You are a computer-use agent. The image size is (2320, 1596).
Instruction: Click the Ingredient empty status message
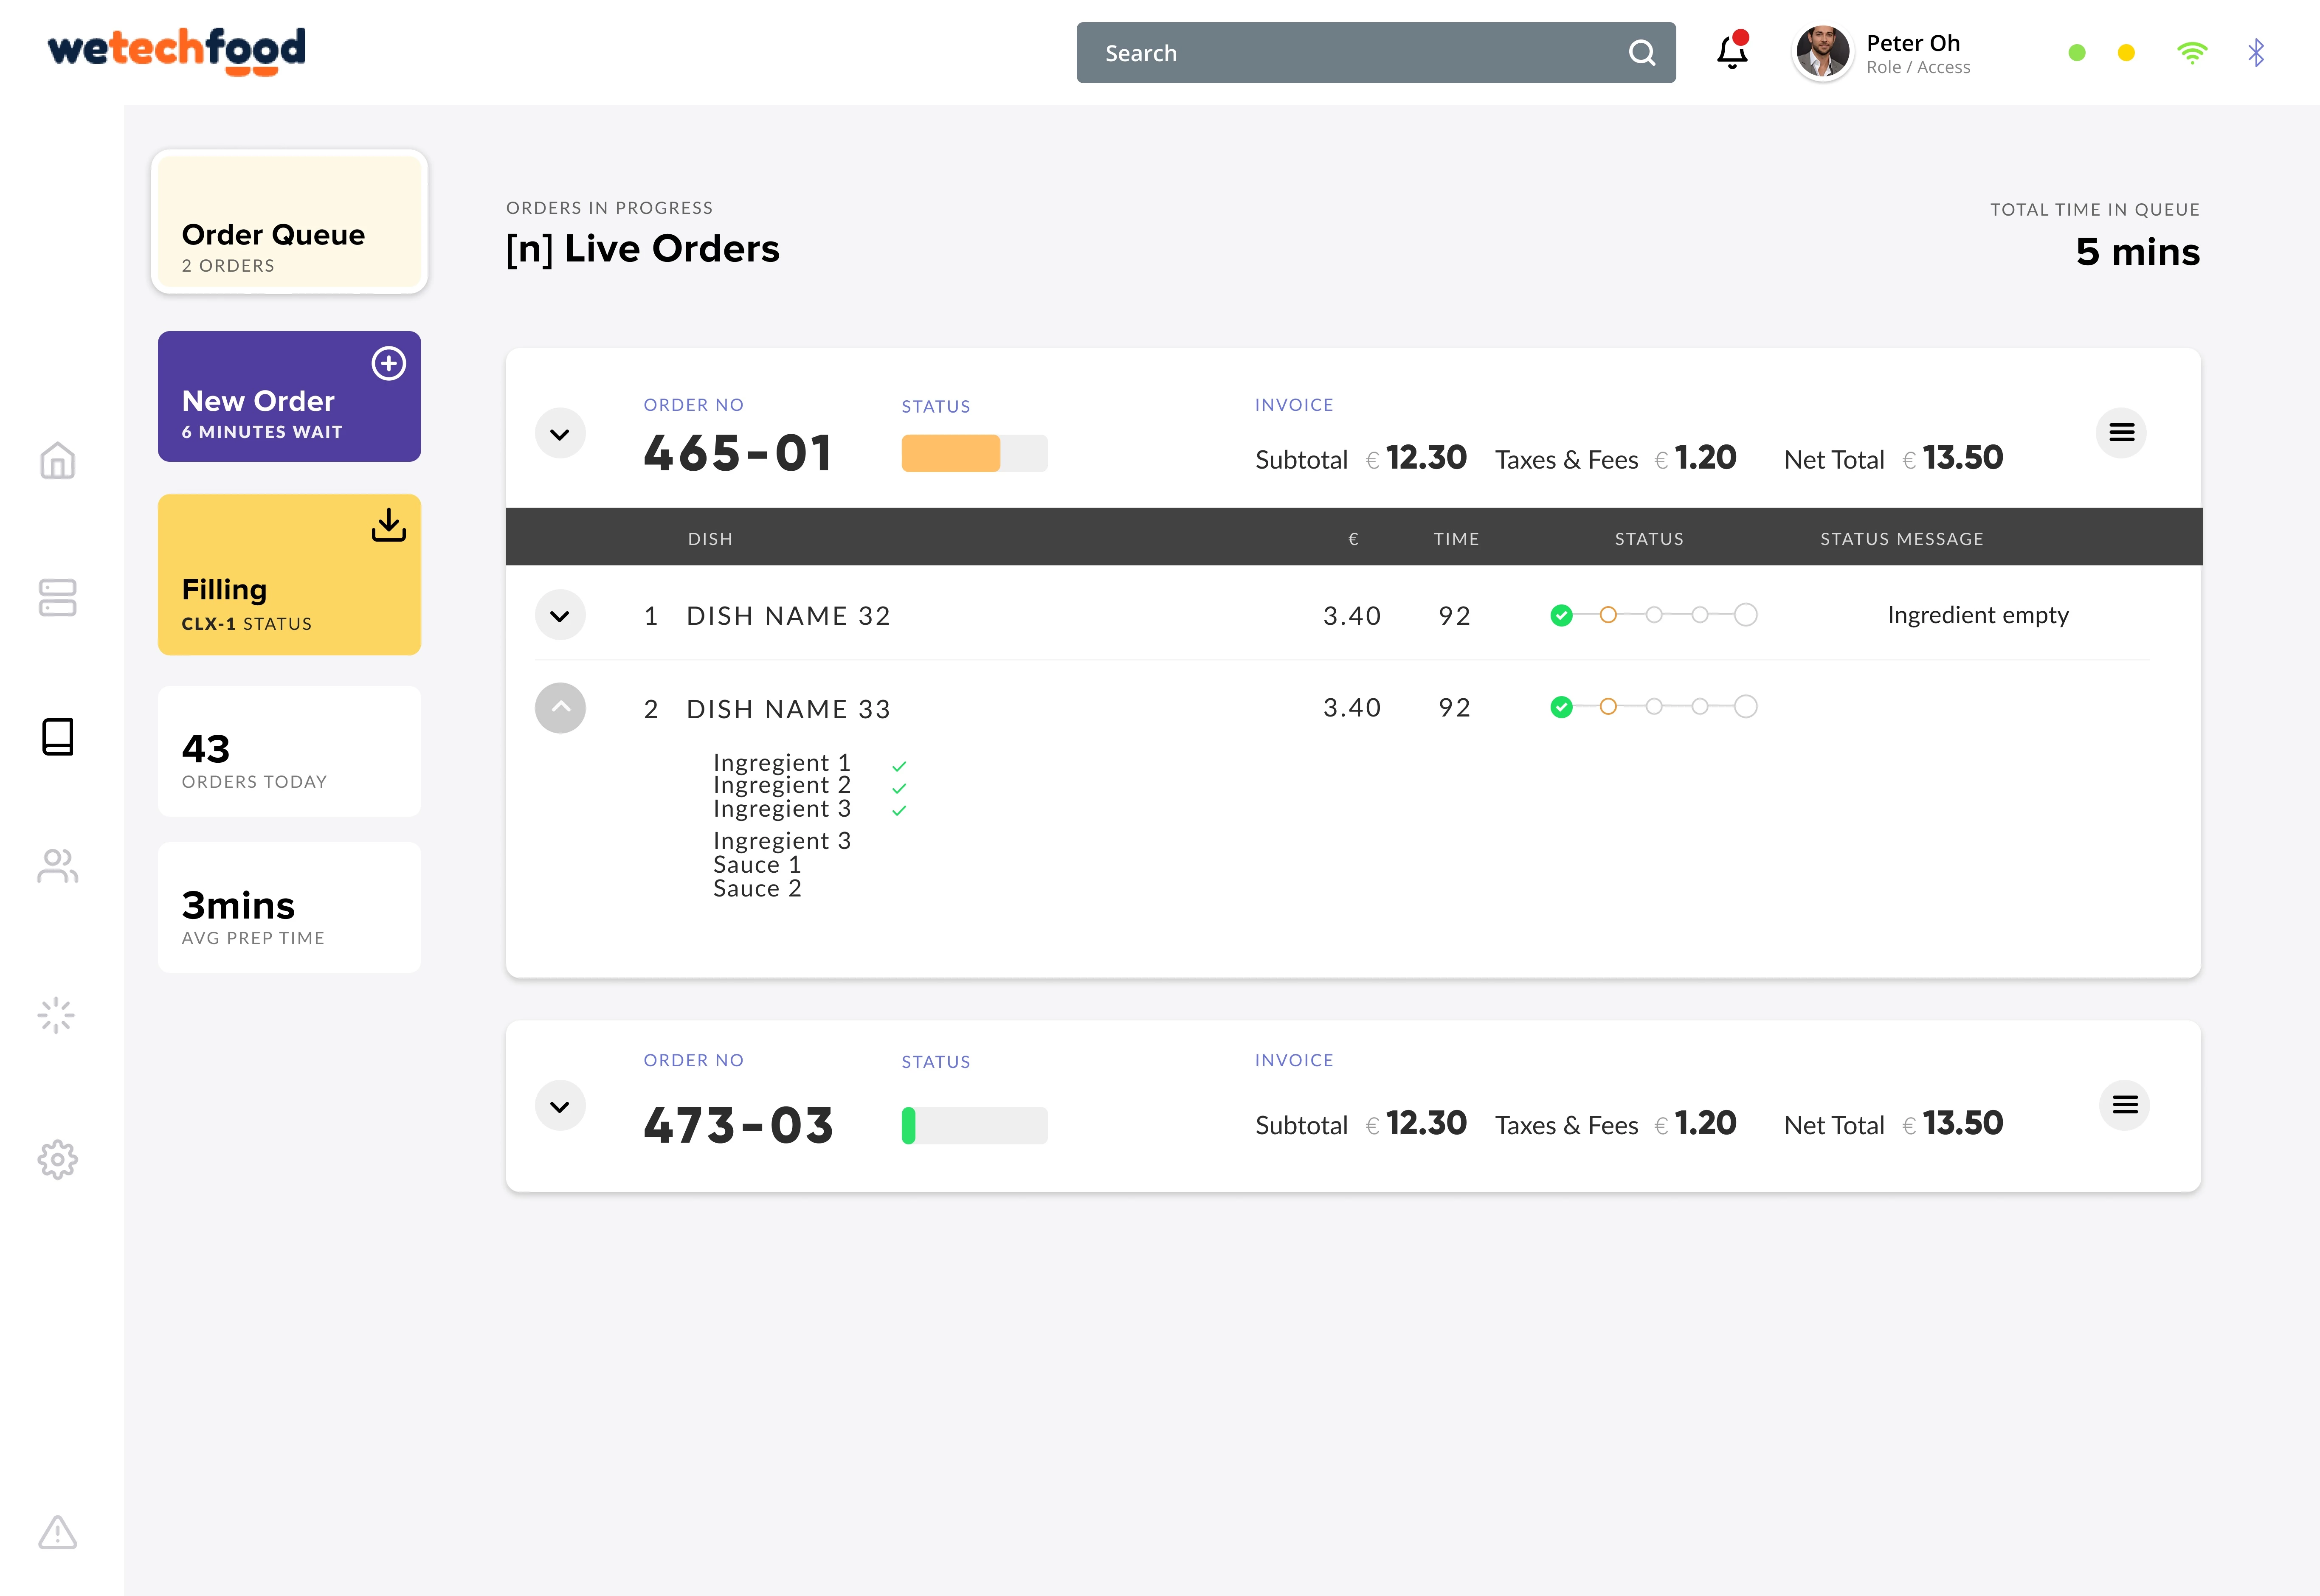coord(1978,615)
